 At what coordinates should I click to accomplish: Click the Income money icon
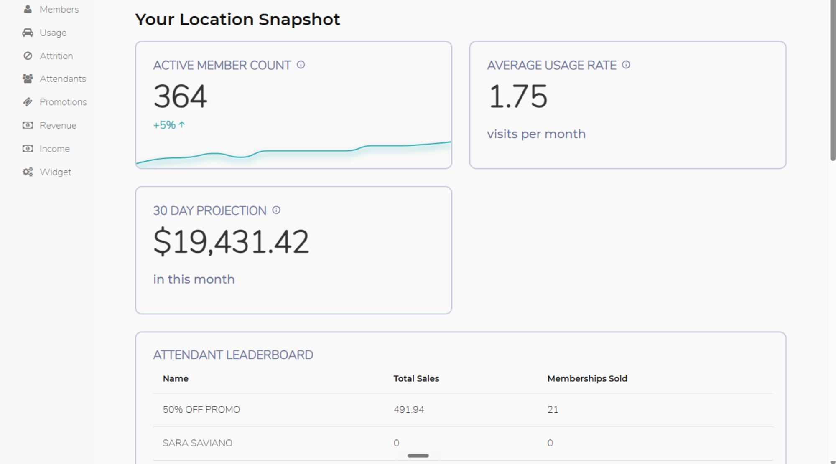(x=28, y=149)
